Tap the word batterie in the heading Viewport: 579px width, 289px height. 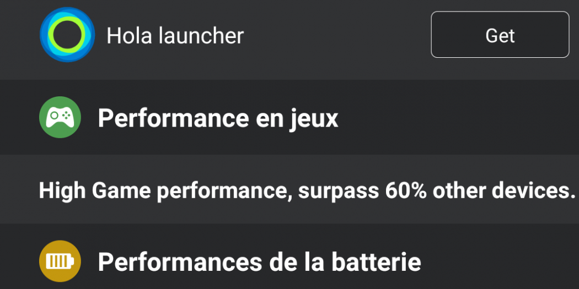(376, 262)
